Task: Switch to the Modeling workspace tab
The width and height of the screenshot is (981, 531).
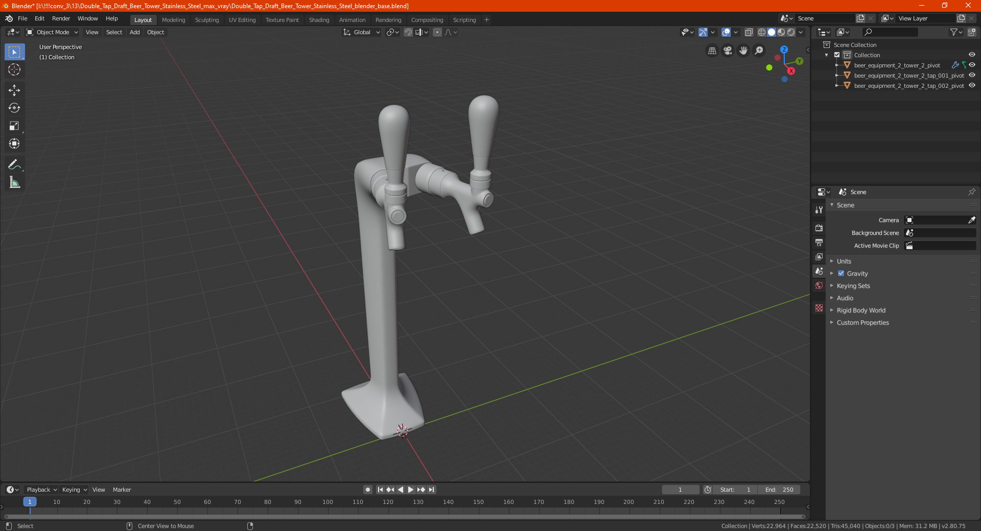Action: (x=173, y=20)
